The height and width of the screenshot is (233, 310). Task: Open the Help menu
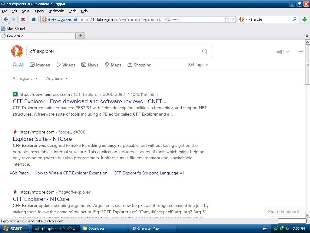[x=84, y=11]
